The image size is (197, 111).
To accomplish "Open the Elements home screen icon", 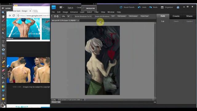I will click(x=178, y=7).
